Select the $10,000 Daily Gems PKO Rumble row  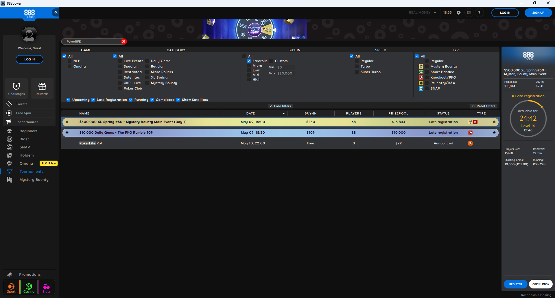click(281, 133)
